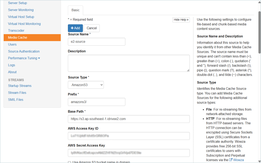Open the Source Type dropdown
261x163 pixels.
tap(86, 85)
